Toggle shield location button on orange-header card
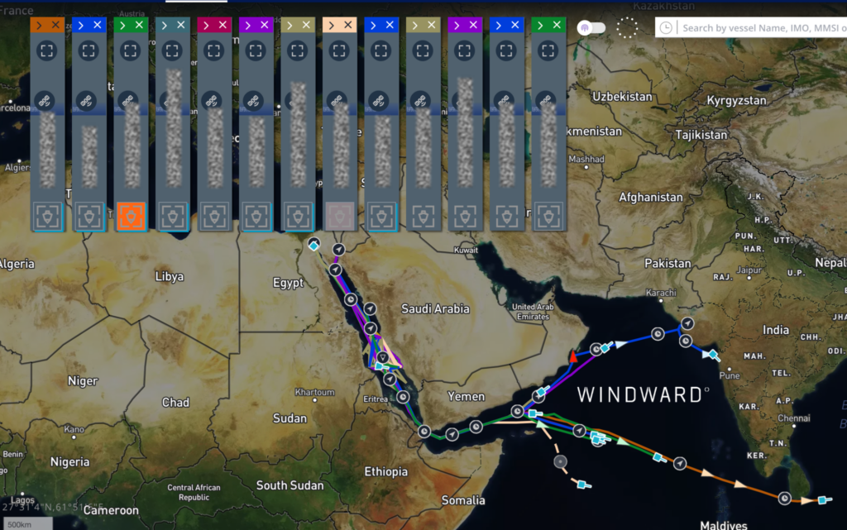 click(47, 217)
